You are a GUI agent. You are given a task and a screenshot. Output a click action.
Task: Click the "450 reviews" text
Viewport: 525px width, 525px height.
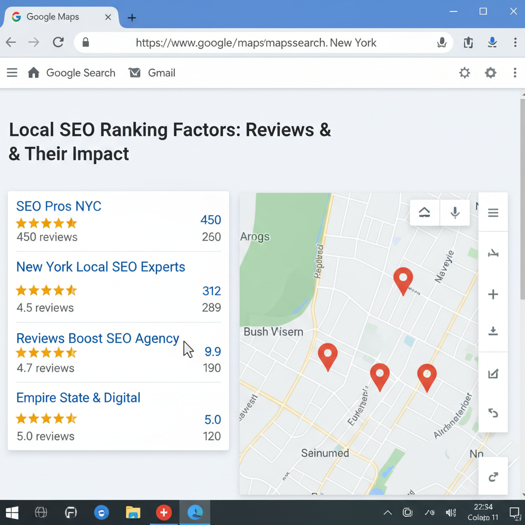[x=47, y=237]
